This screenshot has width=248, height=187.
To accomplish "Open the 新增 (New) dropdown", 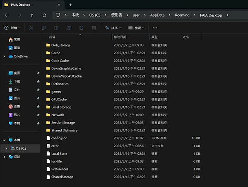I will coord(12,28).
